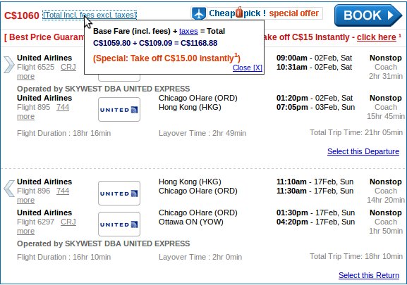
Task: Open the CRJ aircraft link for Flight 6297
Action: pos(68,222)
